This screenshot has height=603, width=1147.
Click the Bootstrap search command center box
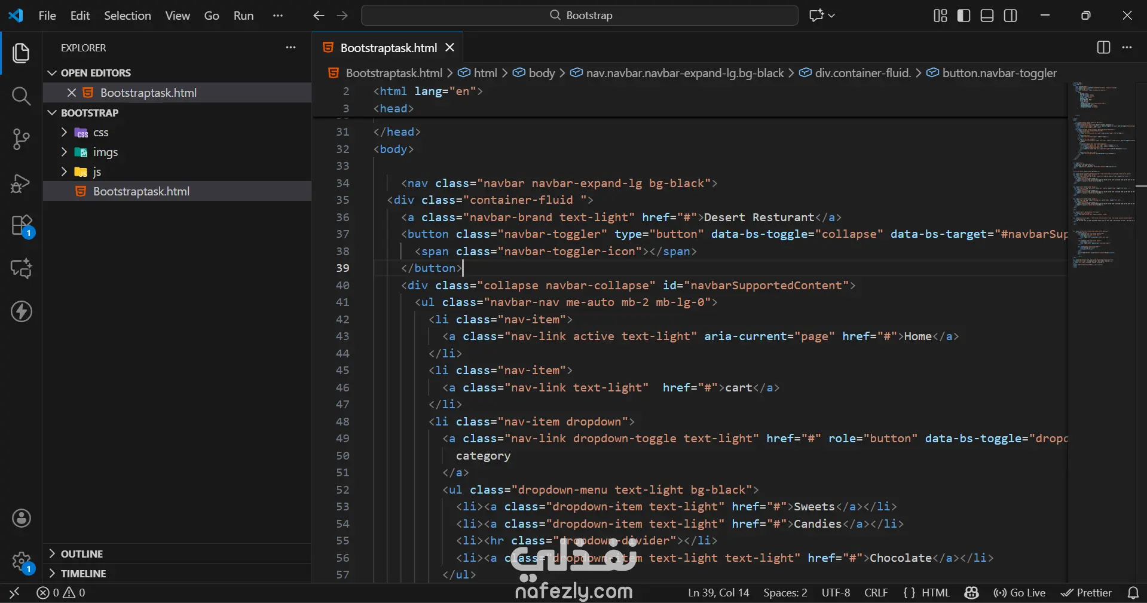579,16
